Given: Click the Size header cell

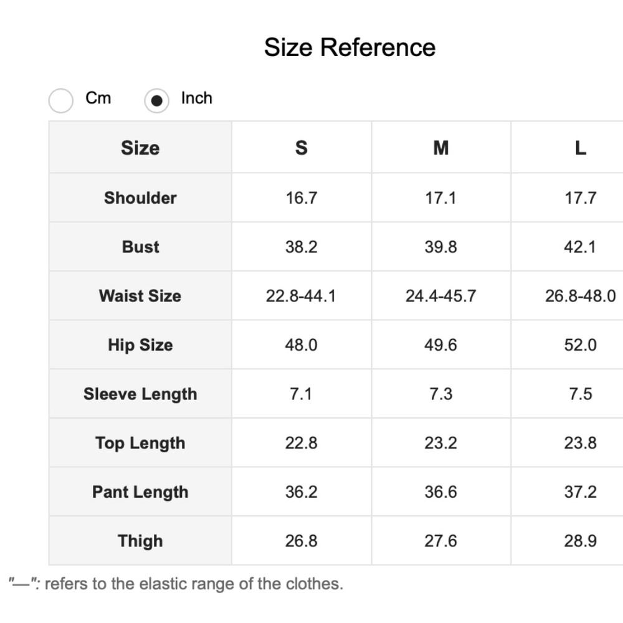Looking at the screenshot, I should tap(140, 148).
